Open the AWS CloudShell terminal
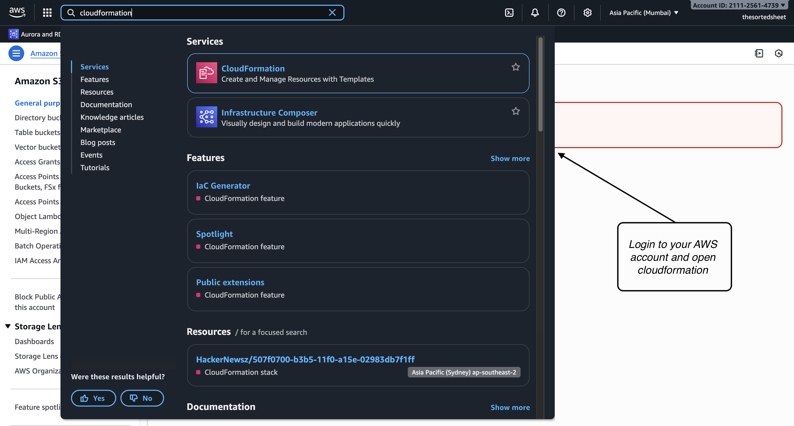Image resolution: width=794 pixels, height=426 pixels. point(509,13)
